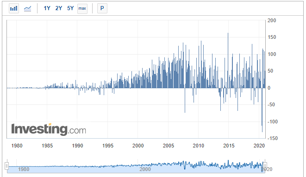Click the 1985 x-axis label
The width and height of the screenshot is (306, 177).
point(47,146)
